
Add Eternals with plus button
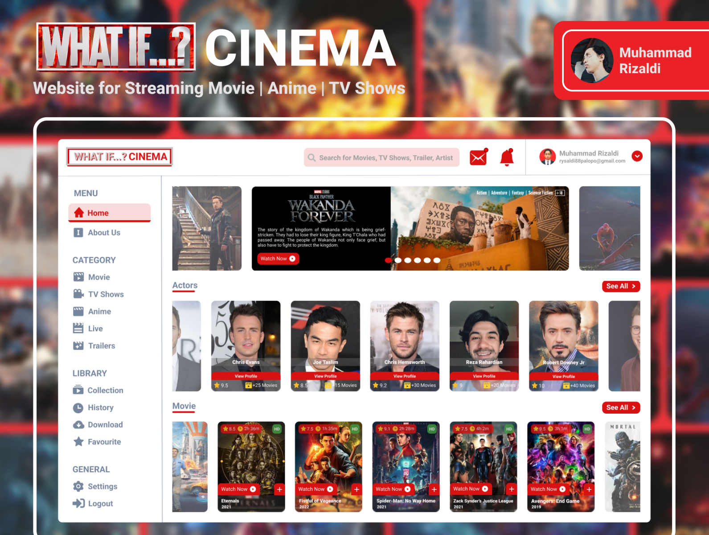point(279,490)
